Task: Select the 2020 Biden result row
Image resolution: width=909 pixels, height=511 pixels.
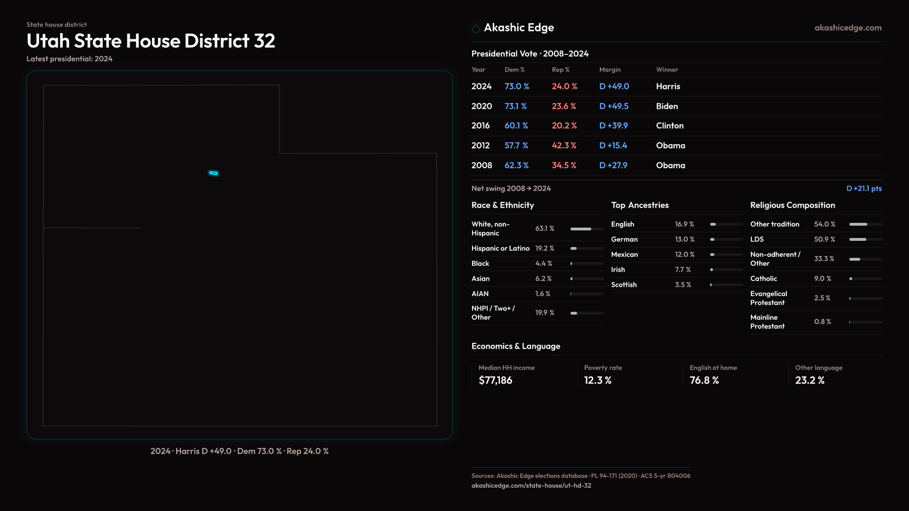Action: click(667, 106)
